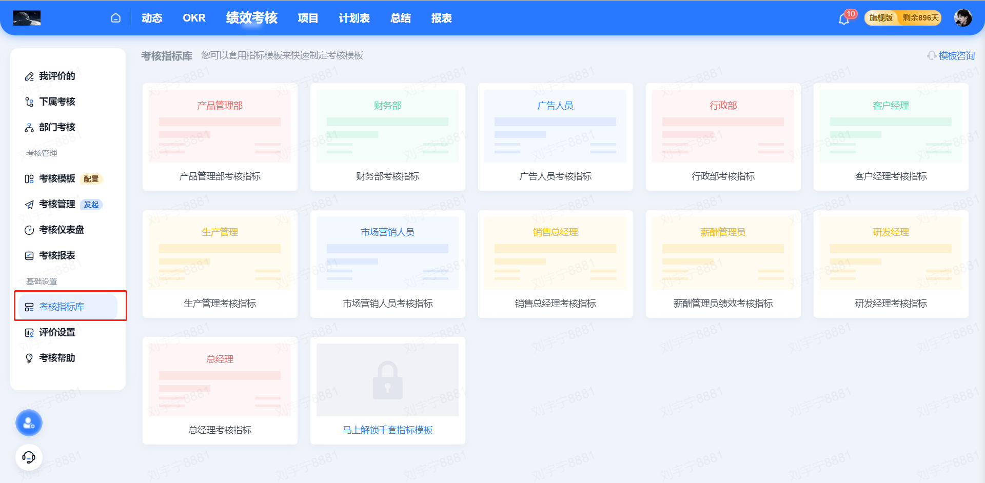The width and height of the screenshot is (985, 483).
Task: Click the 旗舰版 badge in header
Action: click(881, 18)
